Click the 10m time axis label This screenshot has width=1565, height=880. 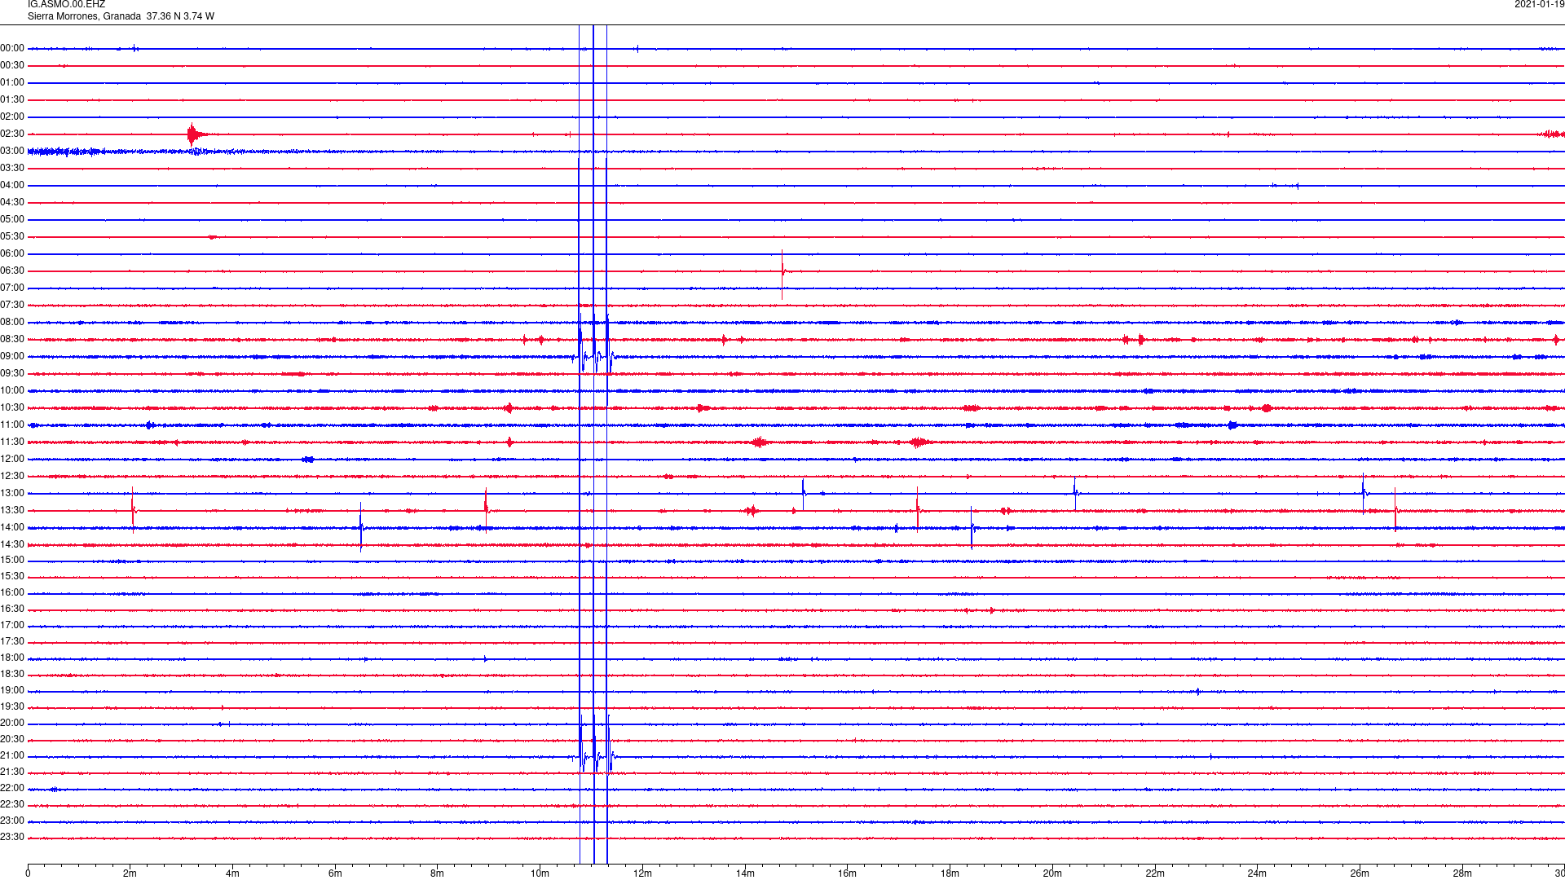[540, 874]
